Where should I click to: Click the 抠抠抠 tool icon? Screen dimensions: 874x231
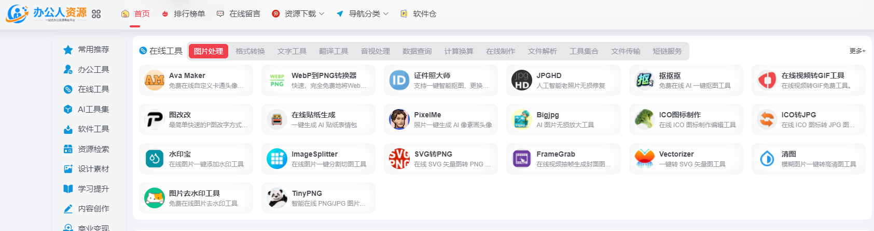pos(645,80)
